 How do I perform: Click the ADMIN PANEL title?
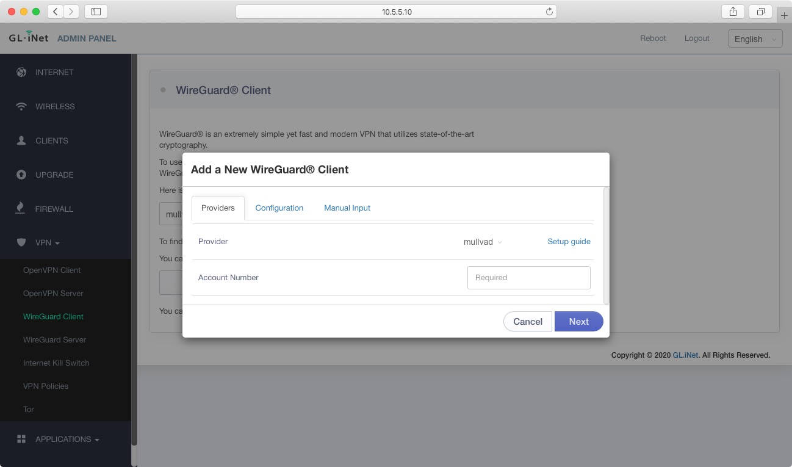pos(87,38)
